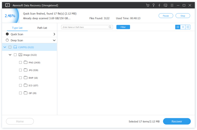
Task: Select the JPG (539) tree row
Action: 30,70
